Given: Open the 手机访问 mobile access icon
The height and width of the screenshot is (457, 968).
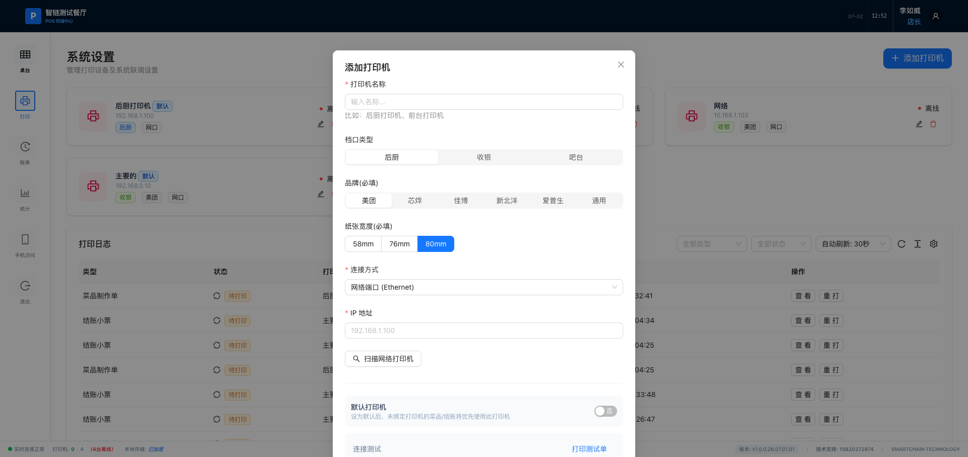Looking at the screenshot, I should (x=25, y=239).
